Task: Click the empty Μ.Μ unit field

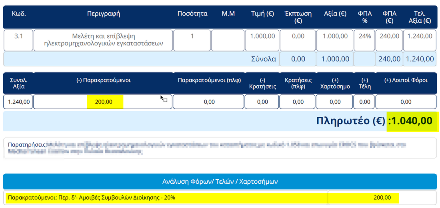Action: pyautogui.click(x=228, y=40)
